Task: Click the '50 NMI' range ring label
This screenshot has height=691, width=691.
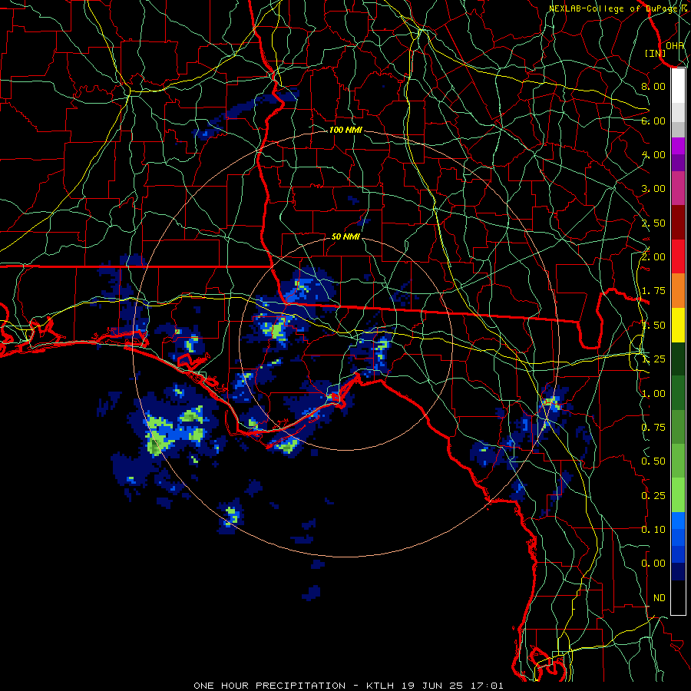Action: point(345,236)
